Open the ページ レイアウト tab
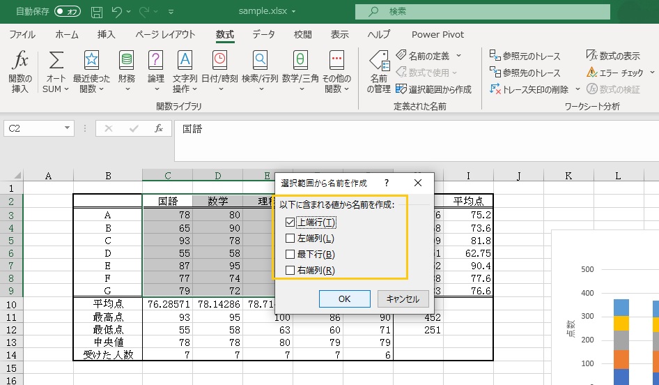 (x=165, y=34)
